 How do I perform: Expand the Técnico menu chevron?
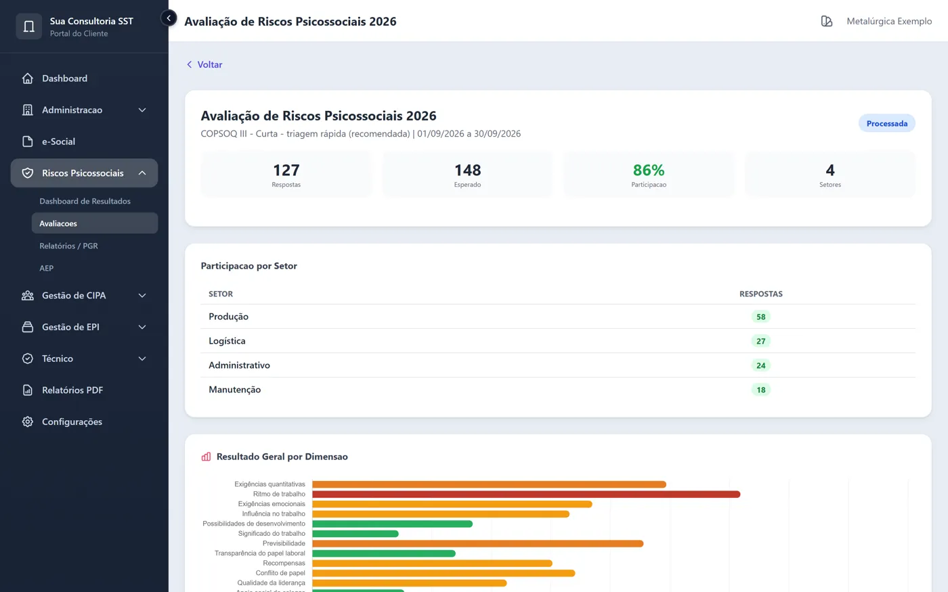coord(142,359)
